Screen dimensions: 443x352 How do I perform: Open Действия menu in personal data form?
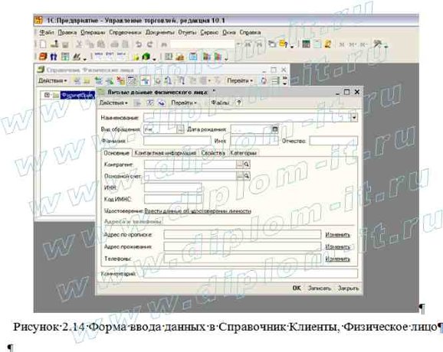113,103
